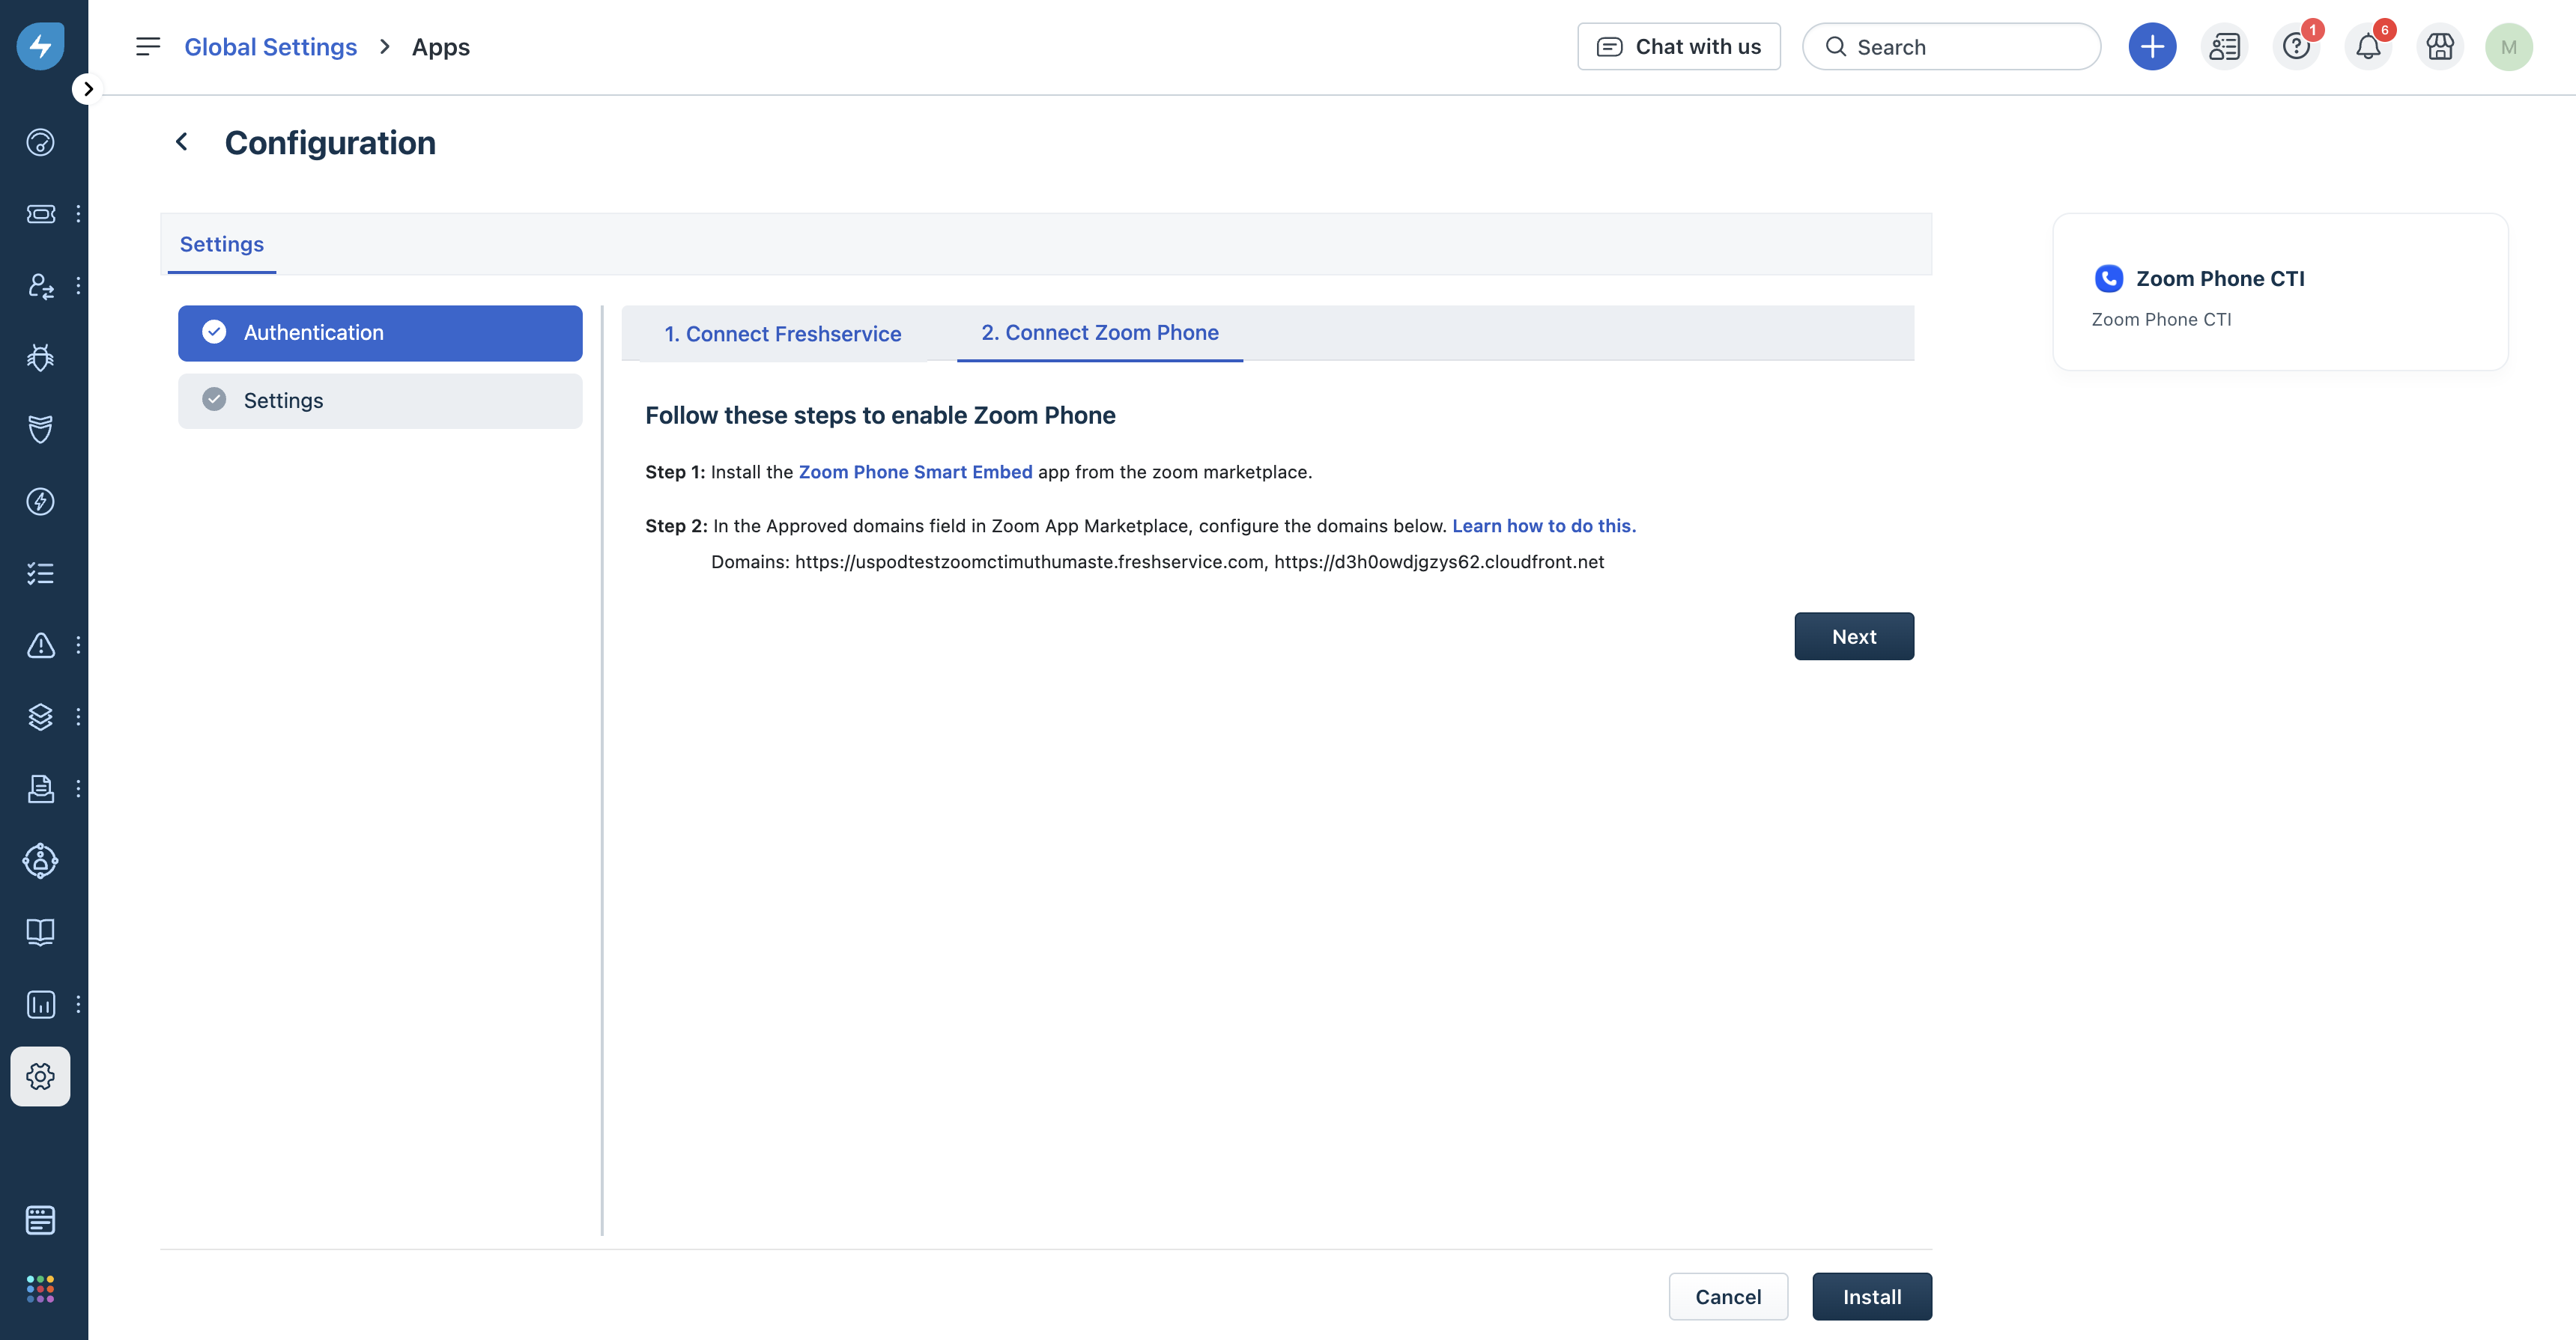Open the admin gear icon in sidebar
2576x1340 pixels.
[40, 1076]
